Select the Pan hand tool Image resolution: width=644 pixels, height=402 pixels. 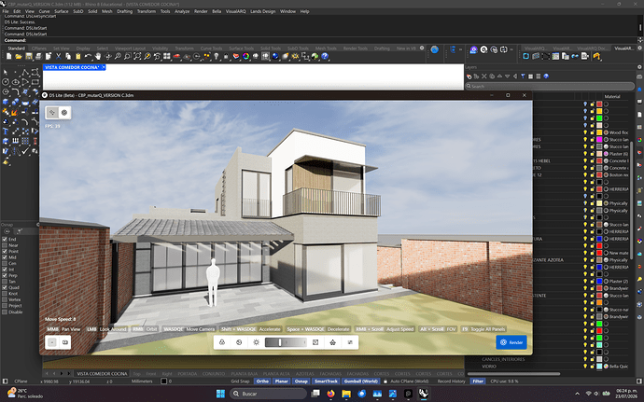point(98,56)
